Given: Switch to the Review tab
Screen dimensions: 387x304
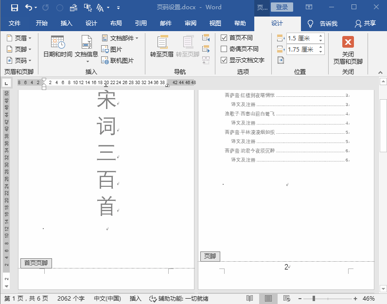Looking at the screenshot, I should 191,23.
